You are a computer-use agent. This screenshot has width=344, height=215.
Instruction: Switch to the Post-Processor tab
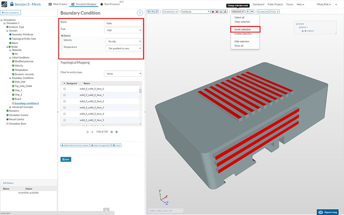(111, 4)
